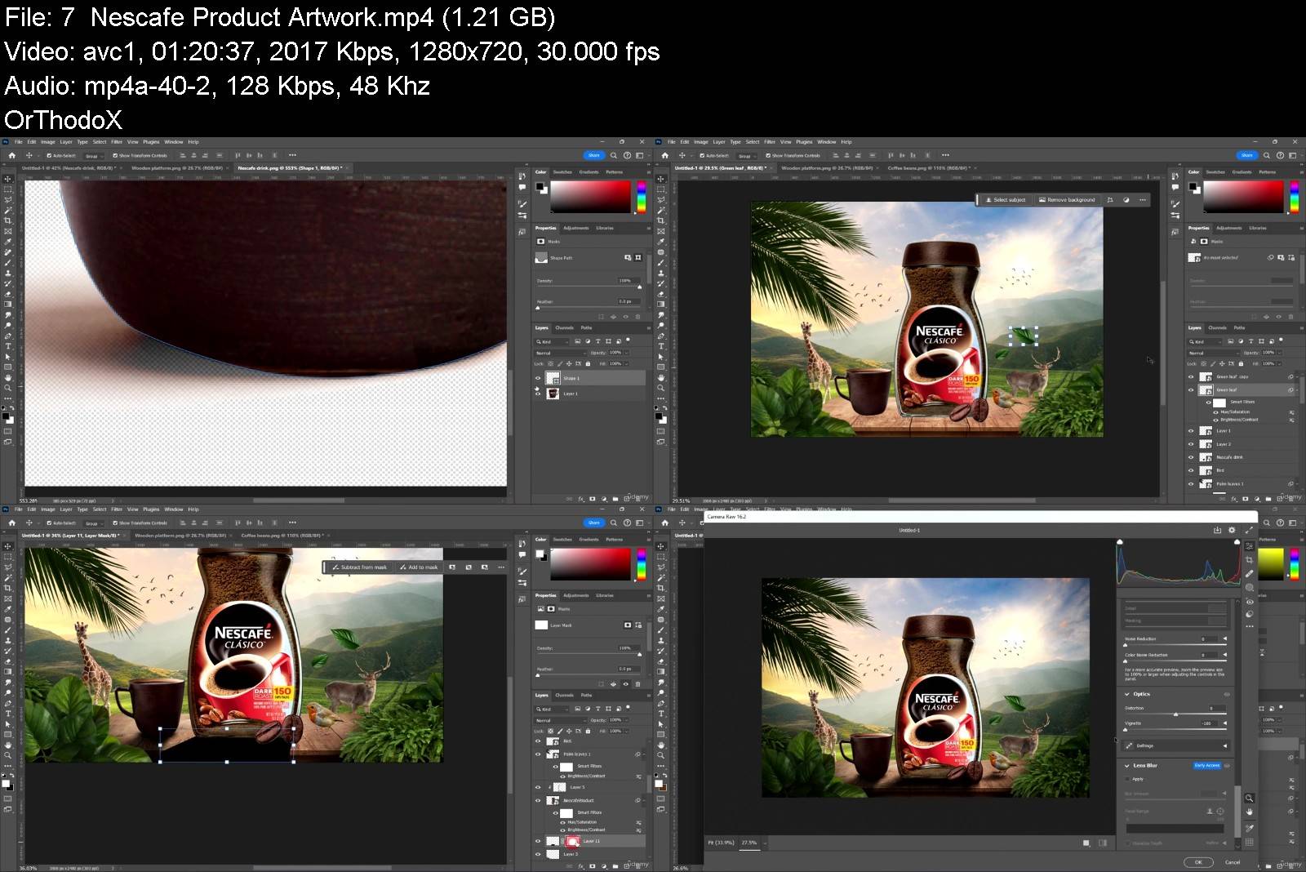This screenshot has width=1306, height=872.
Task: Select the Hand tool in the Green leaf window
Action: coord(660,377)
